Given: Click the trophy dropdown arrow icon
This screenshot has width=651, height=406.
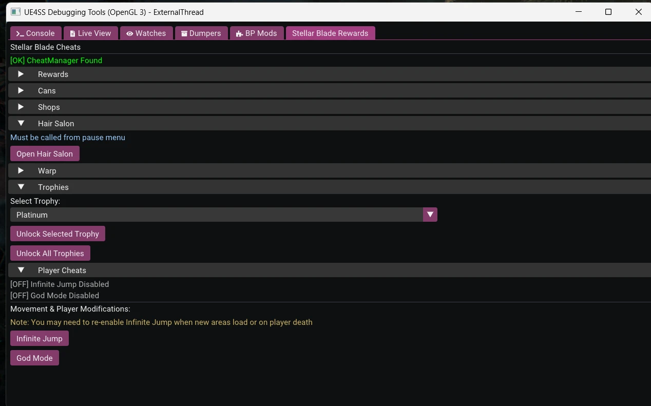Looking at the screenshot, I should [430, 215].
